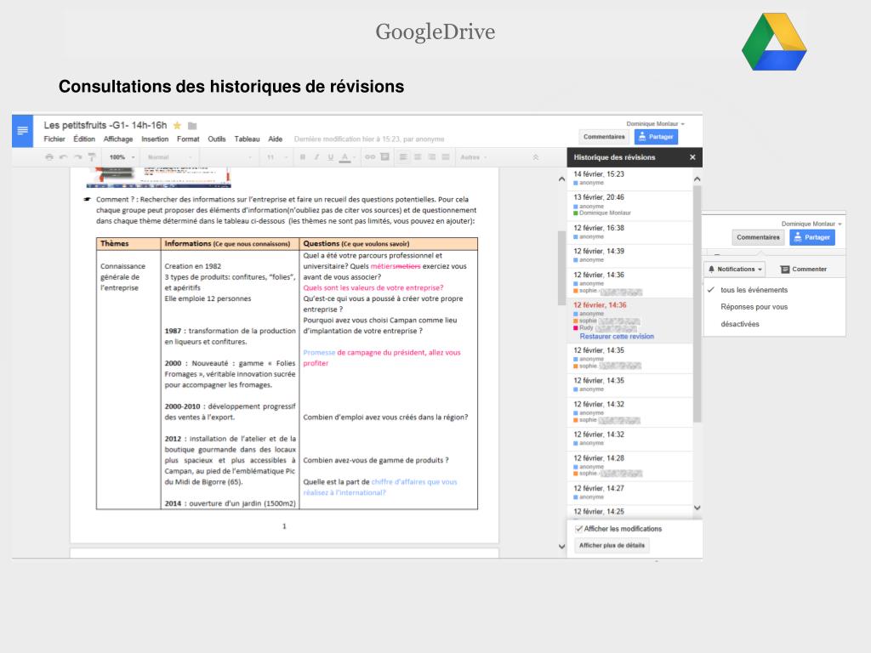This screenshot has width=871, height=653.
Task: Click Dernière modification hier à 15:23 link
Action: (x=369, y=139)
